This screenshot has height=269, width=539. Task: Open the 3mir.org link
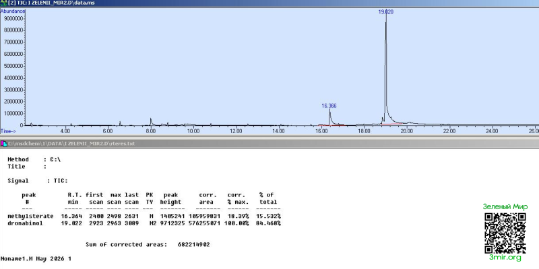click(x=505, y=258)
